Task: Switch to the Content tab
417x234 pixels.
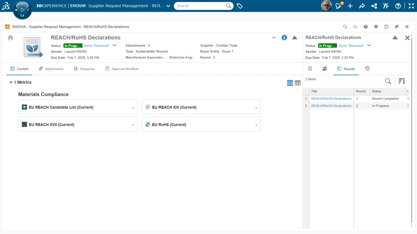Action: pos(20,69)
